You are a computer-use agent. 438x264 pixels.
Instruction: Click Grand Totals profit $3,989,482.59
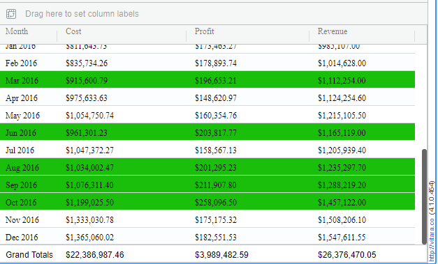[221, 255]
